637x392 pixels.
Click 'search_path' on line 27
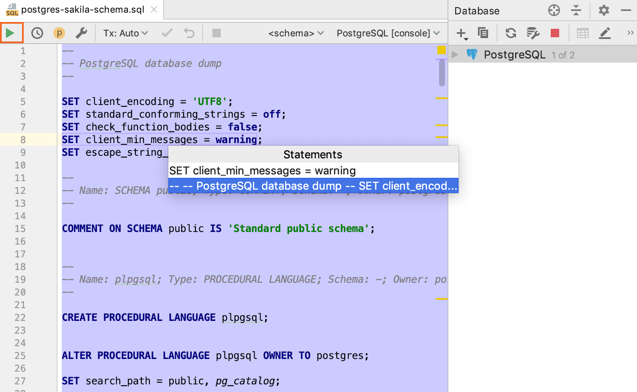[x=118, y=381]
